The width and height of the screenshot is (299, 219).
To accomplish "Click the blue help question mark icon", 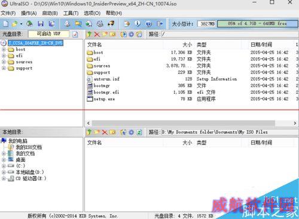I will pos(148,24).
